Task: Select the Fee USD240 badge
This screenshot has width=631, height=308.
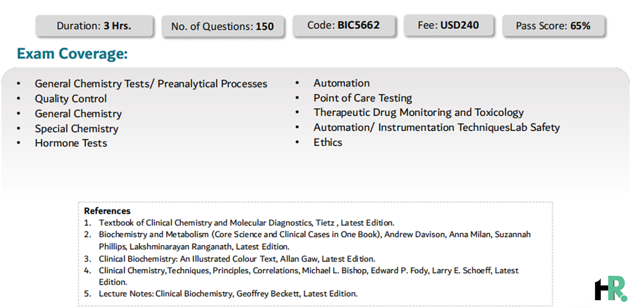Action: click(448, 25)
